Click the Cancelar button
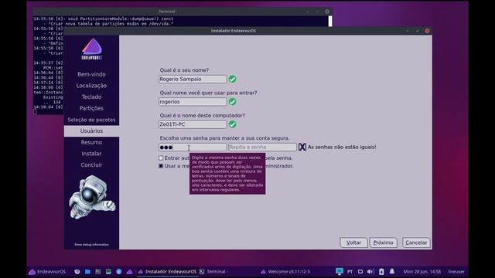Viewport: 495px width, 278px height. (416, 242)
